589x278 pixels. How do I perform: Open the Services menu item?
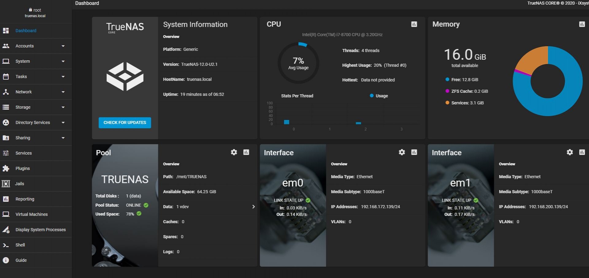(x=36, y=153)
